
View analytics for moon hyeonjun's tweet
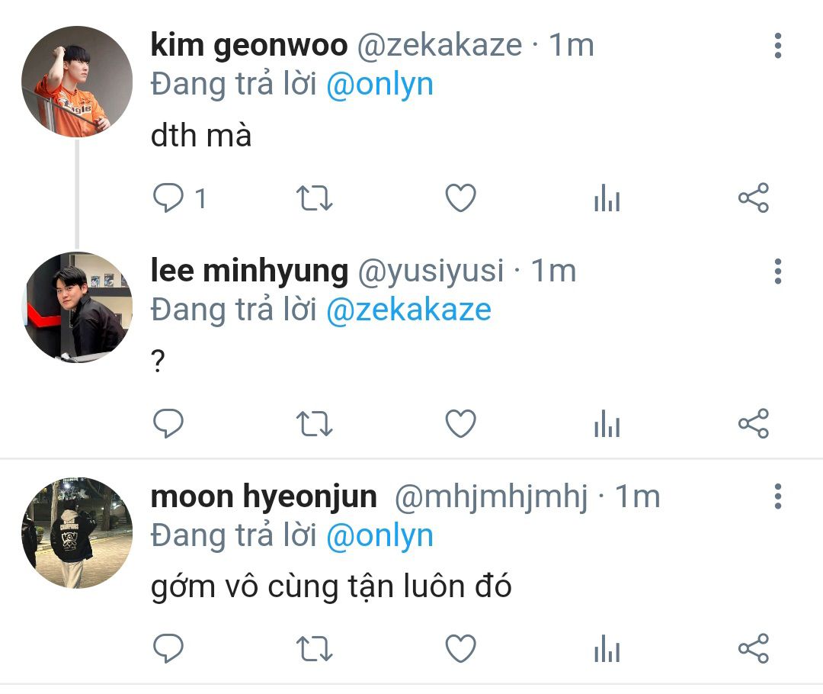pyautogui.click(x=607, y=647)
